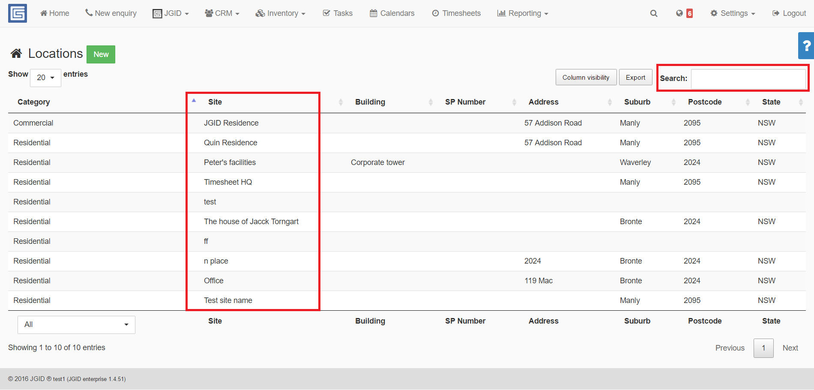Click the Bronte suburb in Office row
This screenshot has height=390, width=814.
coord(631,281)
